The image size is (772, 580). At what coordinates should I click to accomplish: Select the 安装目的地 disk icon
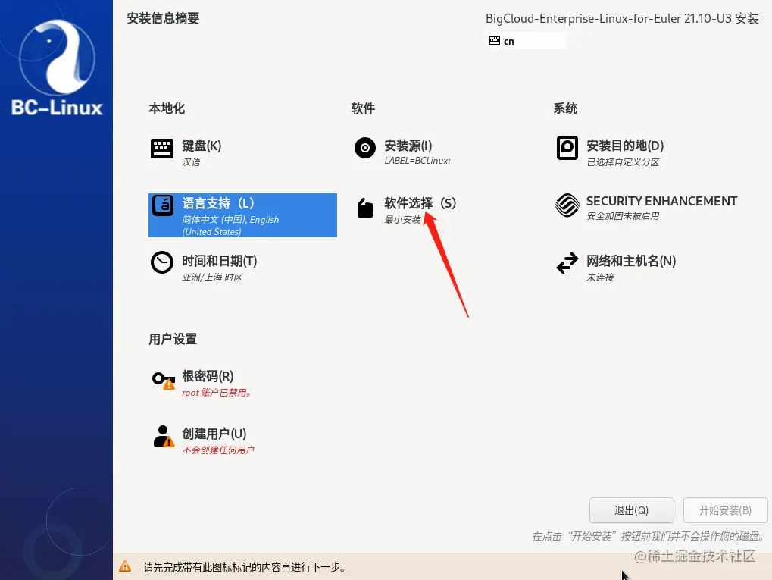click(x=567, y=148)
